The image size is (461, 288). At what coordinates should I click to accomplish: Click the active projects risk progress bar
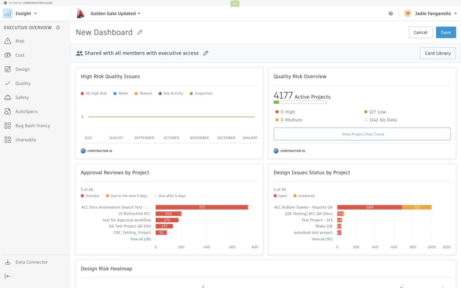pos(300,102)
